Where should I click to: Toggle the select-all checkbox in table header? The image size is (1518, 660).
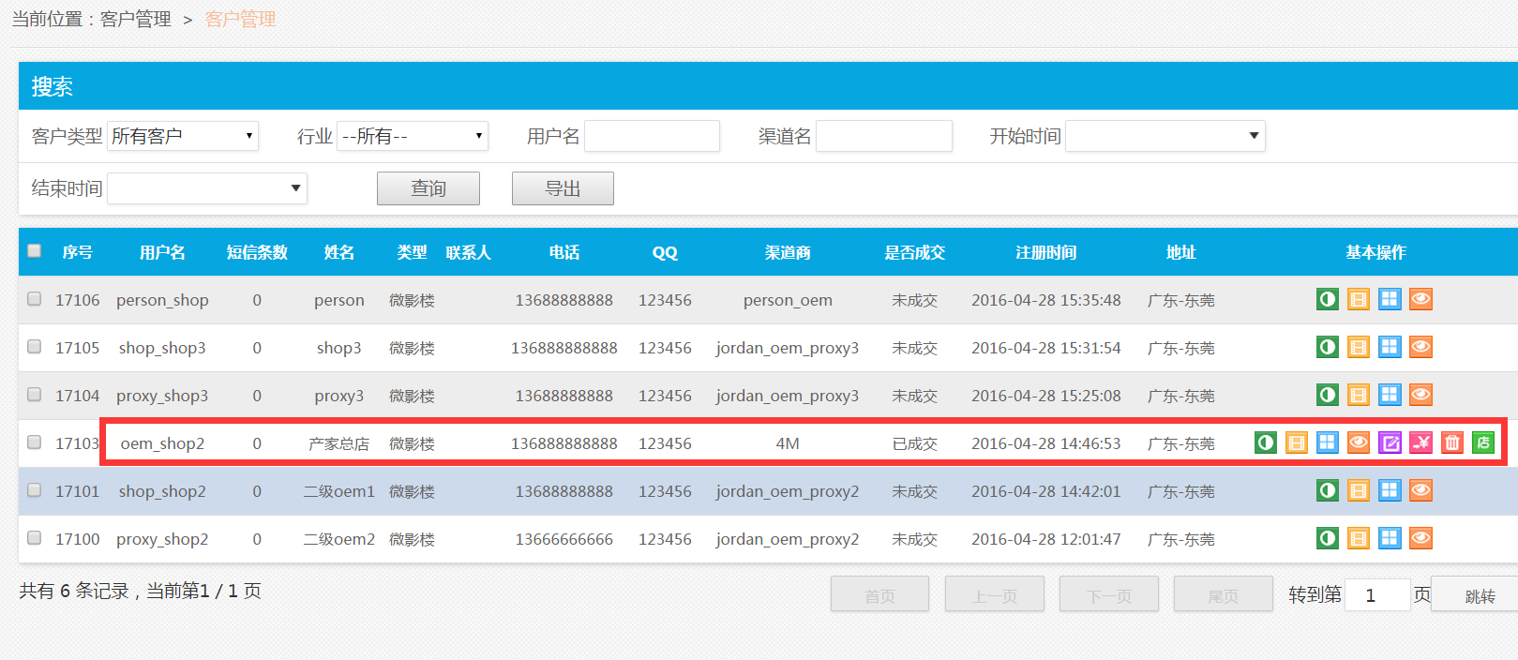(35, 251)
